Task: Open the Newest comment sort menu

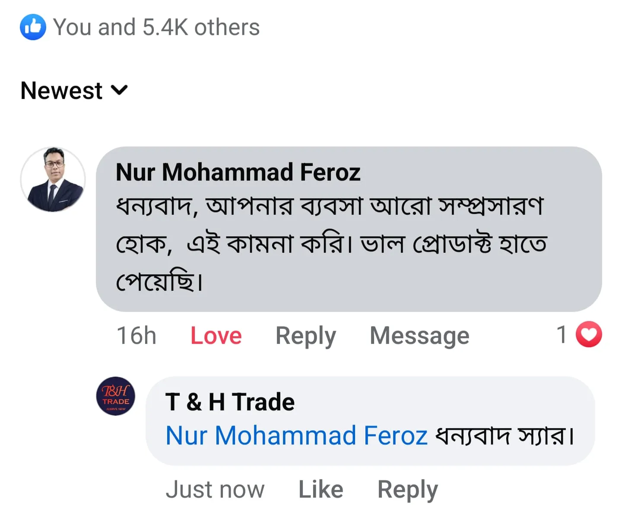Action: click(62, 91)
